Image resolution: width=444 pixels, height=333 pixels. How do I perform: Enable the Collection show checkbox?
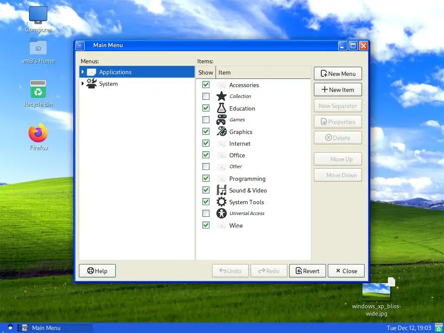click(x=206, y=96)
